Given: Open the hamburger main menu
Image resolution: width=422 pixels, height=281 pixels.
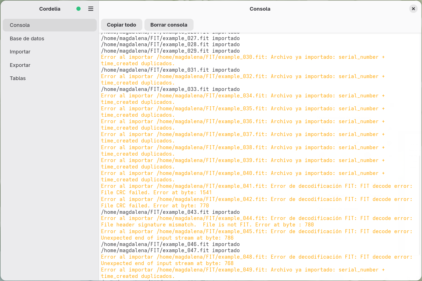Looking at the screenshot, I should pos(91,9).
